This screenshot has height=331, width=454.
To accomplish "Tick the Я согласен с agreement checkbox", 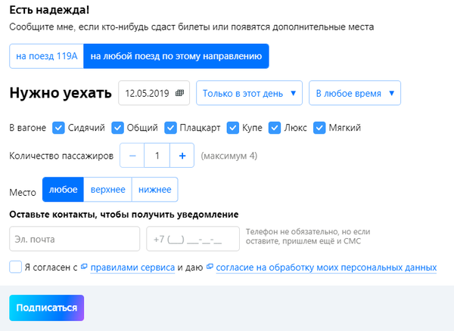I will 15,267.
